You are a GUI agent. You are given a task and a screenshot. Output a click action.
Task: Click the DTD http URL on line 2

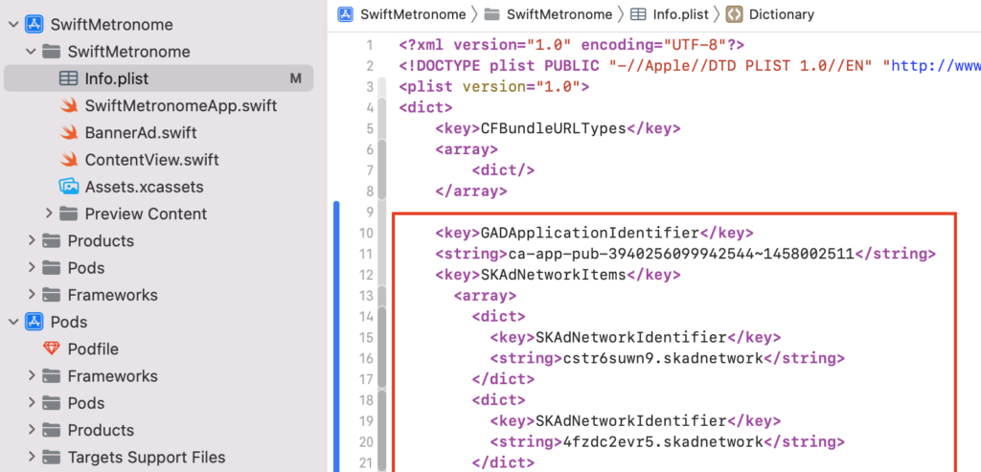pyautogui.click(x=936, y=66)
